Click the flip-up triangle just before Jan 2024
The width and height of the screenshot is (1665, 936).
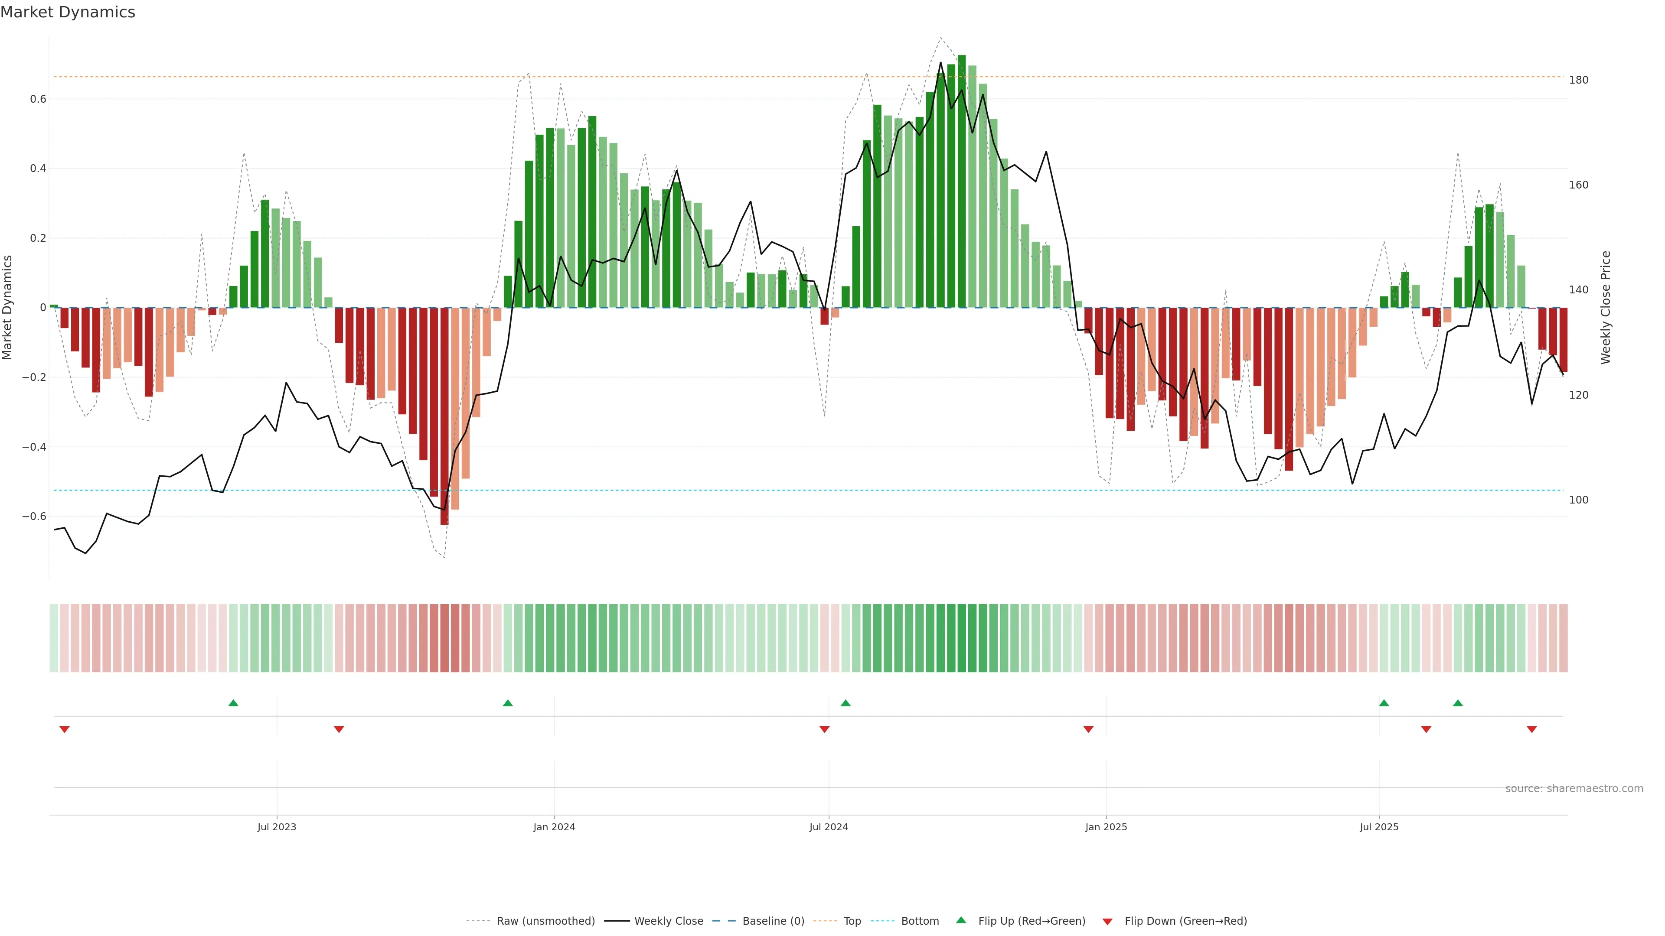507,703
